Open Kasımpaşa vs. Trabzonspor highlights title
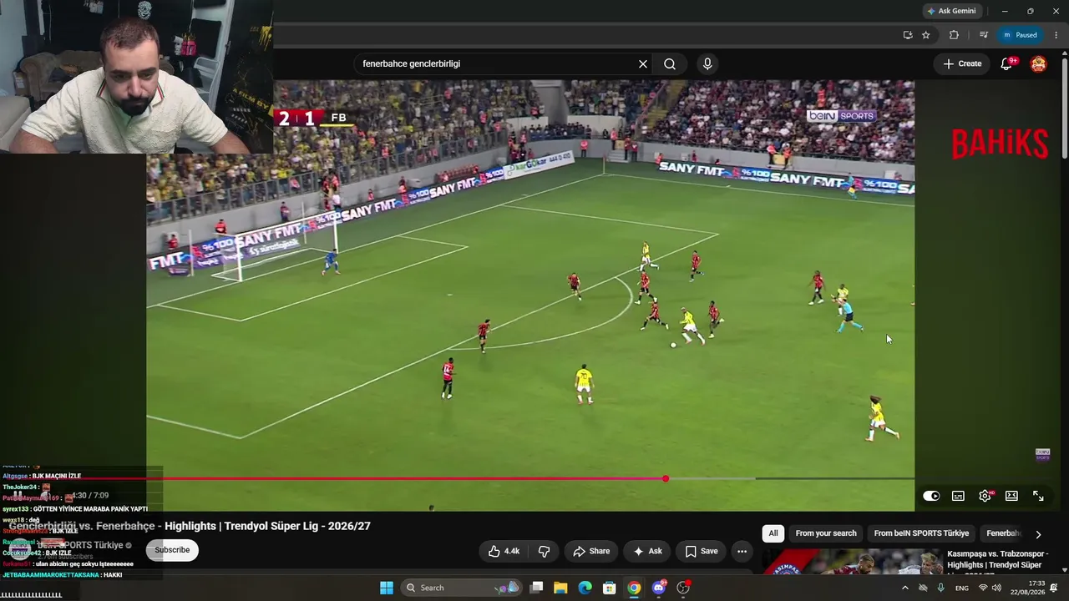The height and width of the screenshot is (601, 1069). (997, 561)
